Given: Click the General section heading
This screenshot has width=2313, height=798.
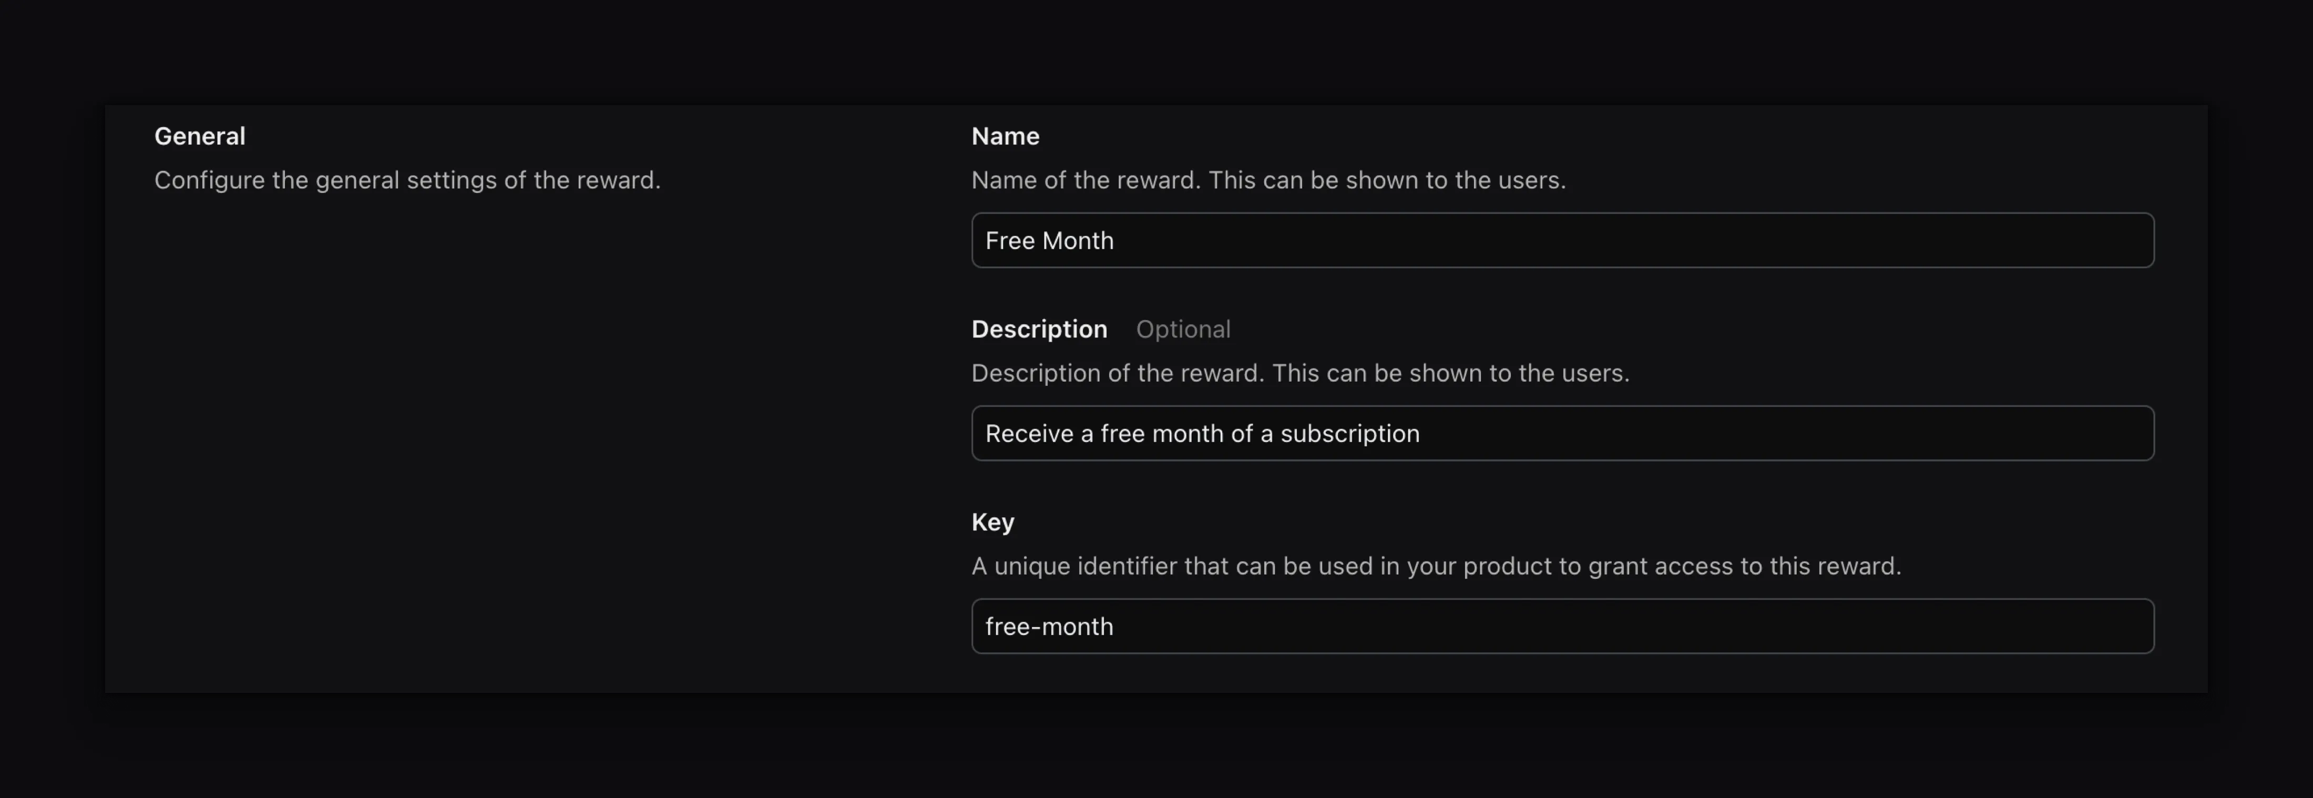Looking at the screenshot, I should pos(199,136).
